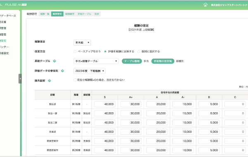Collapse the sidebar with the arrow handle

[x=20, y=78]
